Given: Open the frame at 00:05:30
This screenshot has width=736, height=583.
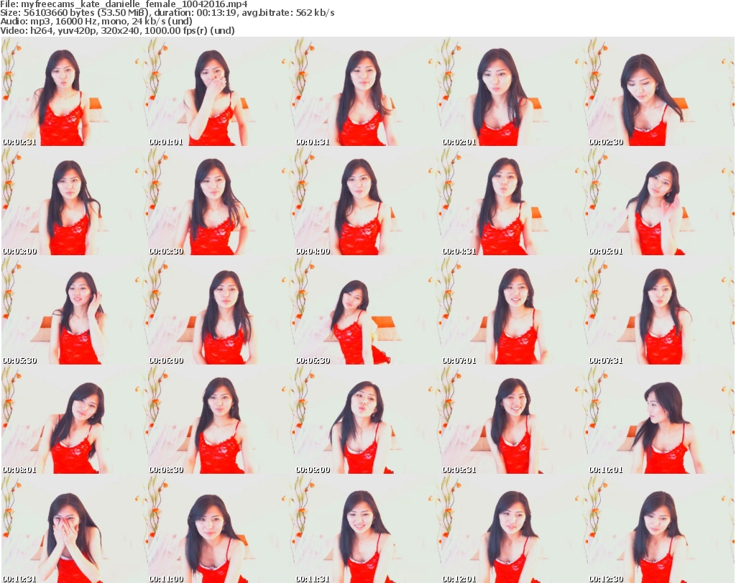Looking at the screenshot, I should tap(74, 311).
